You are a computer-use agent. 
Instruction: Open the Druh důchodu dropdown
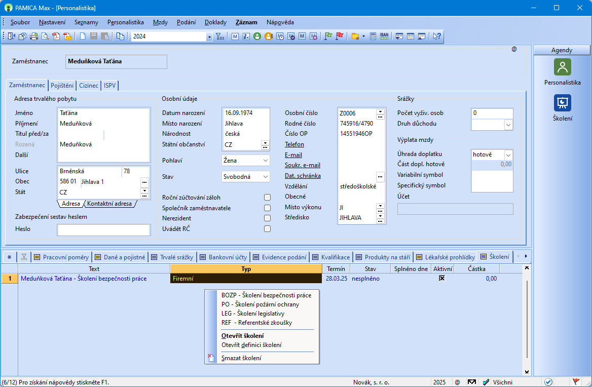[x=508, y=124]
